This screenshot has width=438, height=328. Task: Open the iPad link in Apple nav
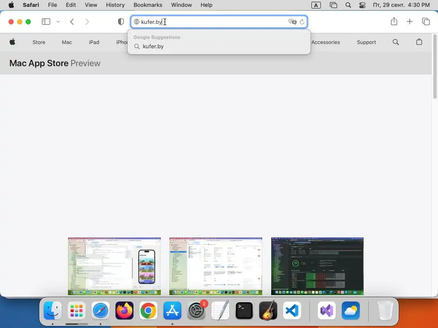coord(94,42)
